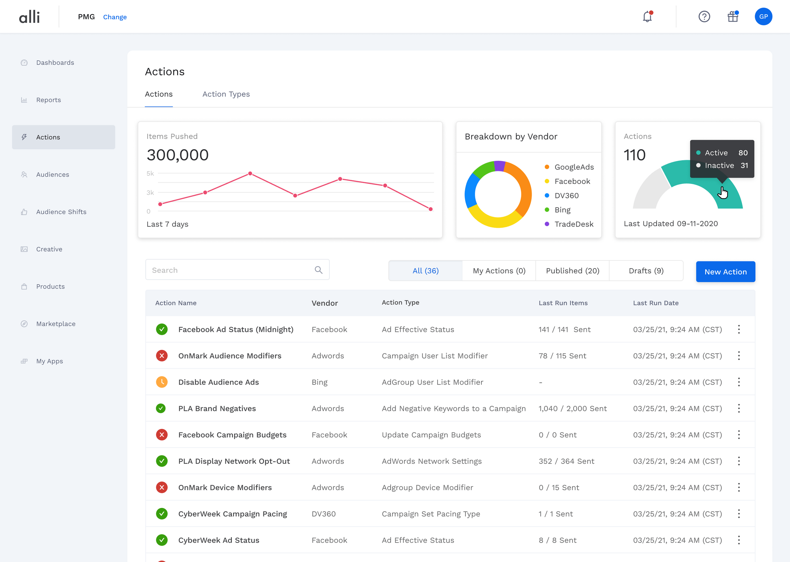Screen dimensions: 790x562
Task: Open the CyberWeek Campaign Pacing row menu
Action: tap(739, 514)
